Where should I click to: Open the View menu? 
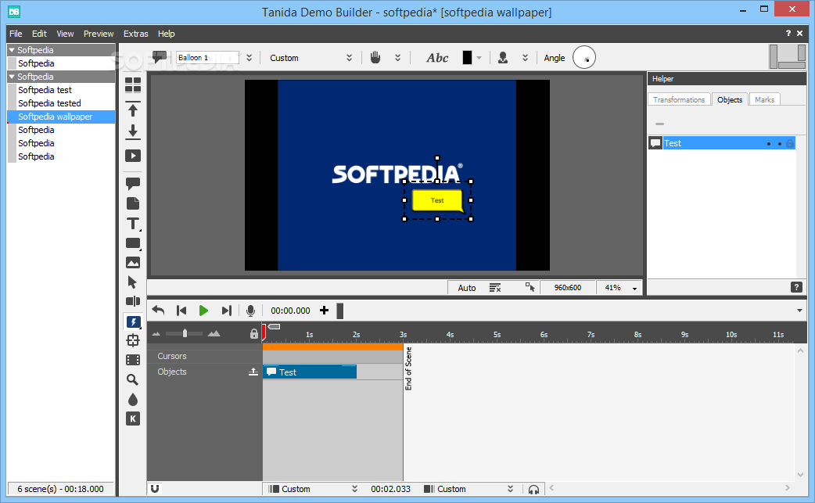pos(65,34)
